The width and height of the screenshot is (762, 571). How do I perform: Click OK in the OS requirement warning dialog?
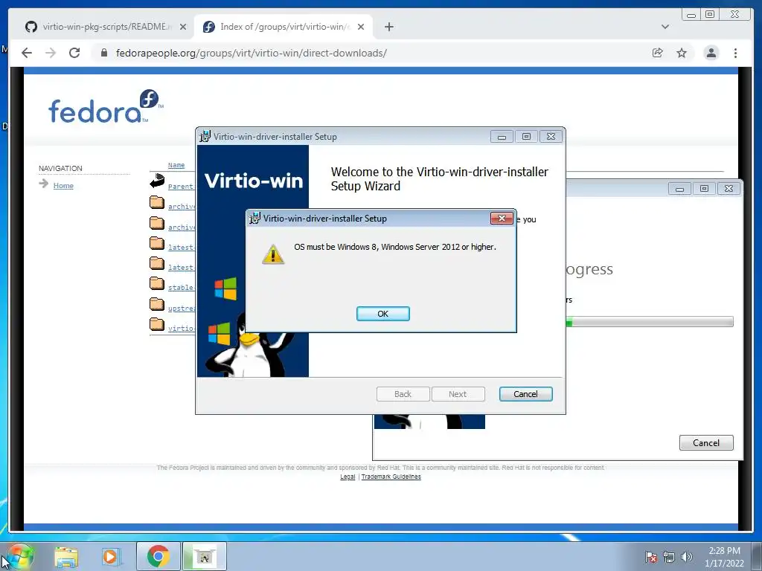click(383, 314)
